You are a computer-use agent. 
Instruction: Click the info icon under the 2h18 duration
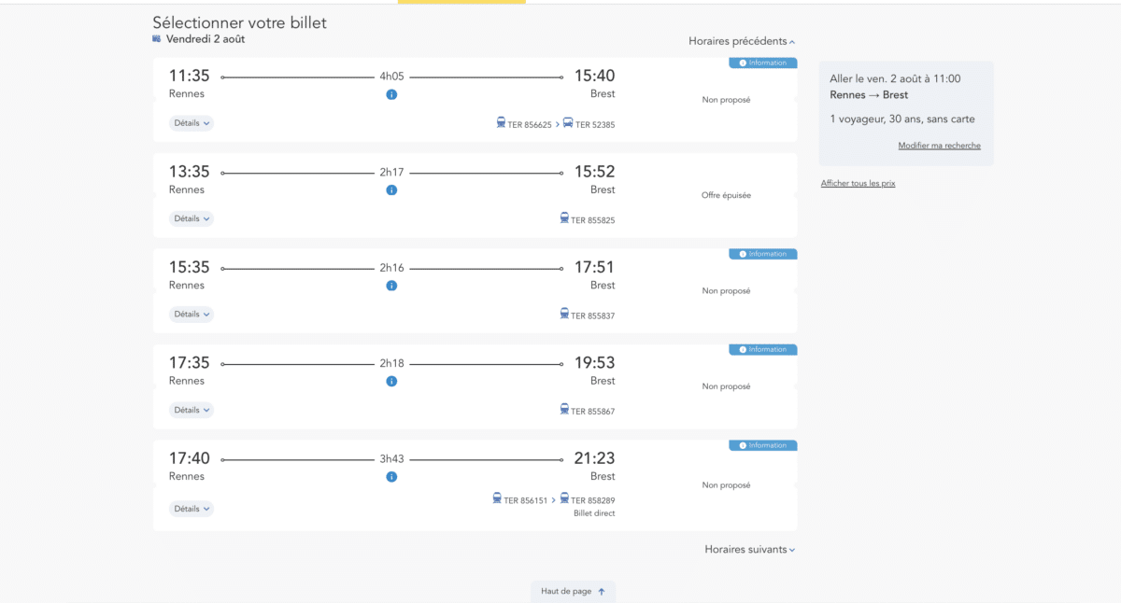tap(391, 381)
